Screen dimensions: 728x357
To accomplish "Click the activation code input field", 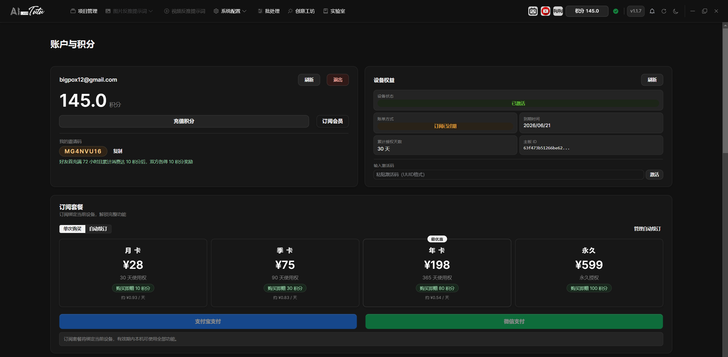I will (x=509, y=175).
